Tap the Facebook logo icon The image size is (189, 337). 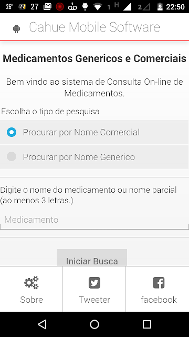coord(159,283)
